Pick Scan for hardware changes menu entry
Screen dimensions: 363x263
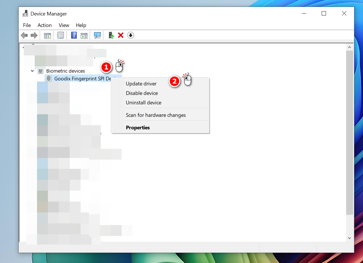point(156,115)
